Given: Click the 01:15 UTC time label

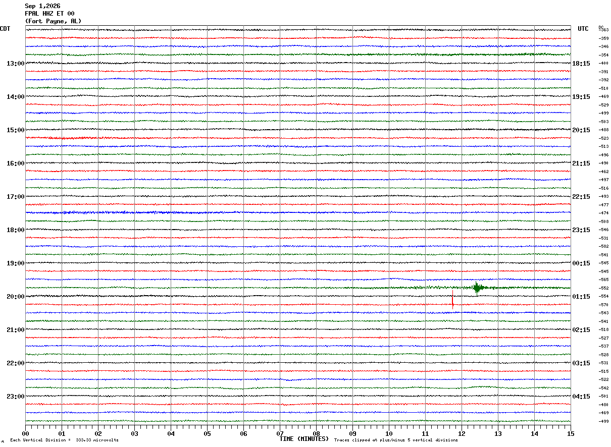Looking at the screenshot, I should tap(581, 297).
